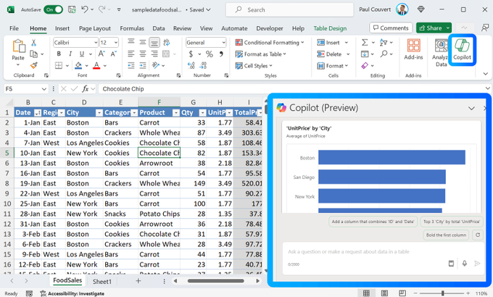Image resolution: width=493 pixels, height=297 pixels.
Task: Click 'Bold the first column' suggestion
Action: (446, 235)
